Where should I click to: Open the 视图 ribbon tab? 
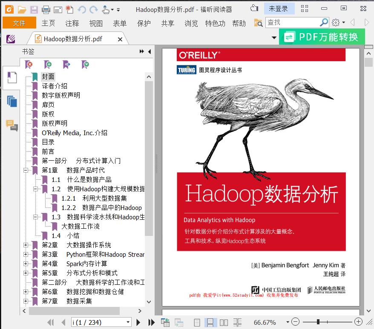[x=96, y=23]
